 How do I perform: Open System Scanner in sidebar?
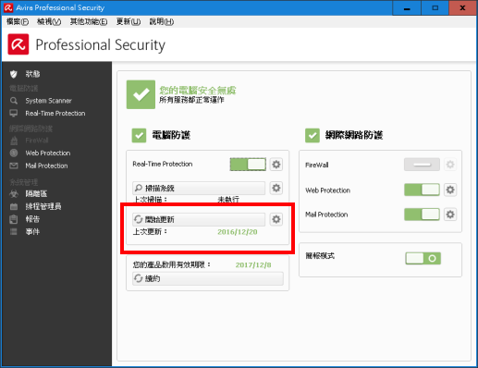tap(48, 101)
